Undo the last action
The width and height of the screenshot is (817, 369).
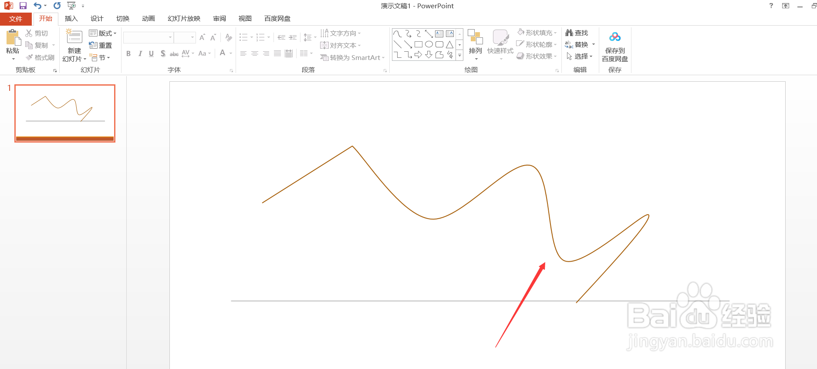coord(37,6)
